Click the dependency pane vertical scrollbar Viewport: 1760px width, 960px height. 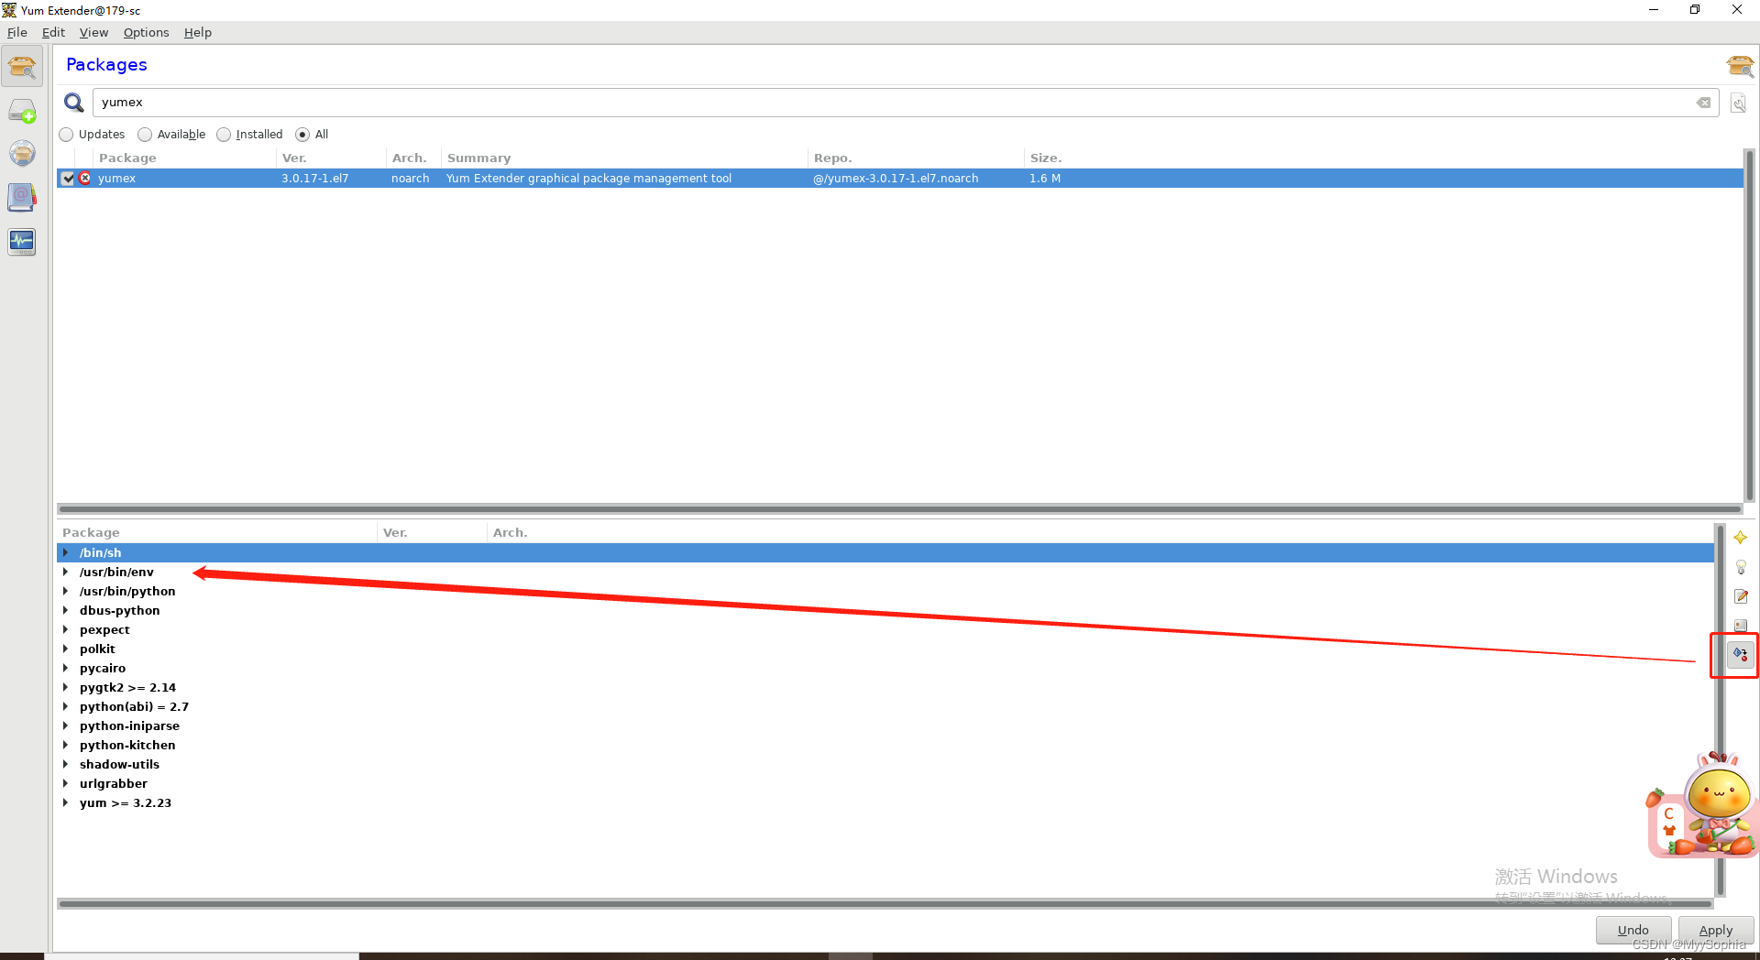[x=1720, y=710]
